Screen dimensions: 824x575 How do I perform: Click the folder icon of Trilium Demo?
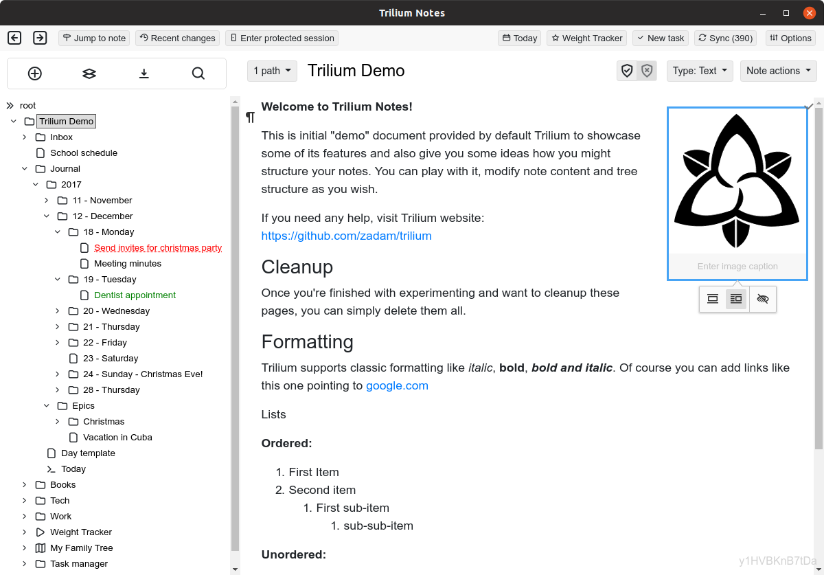click(29, 122)
